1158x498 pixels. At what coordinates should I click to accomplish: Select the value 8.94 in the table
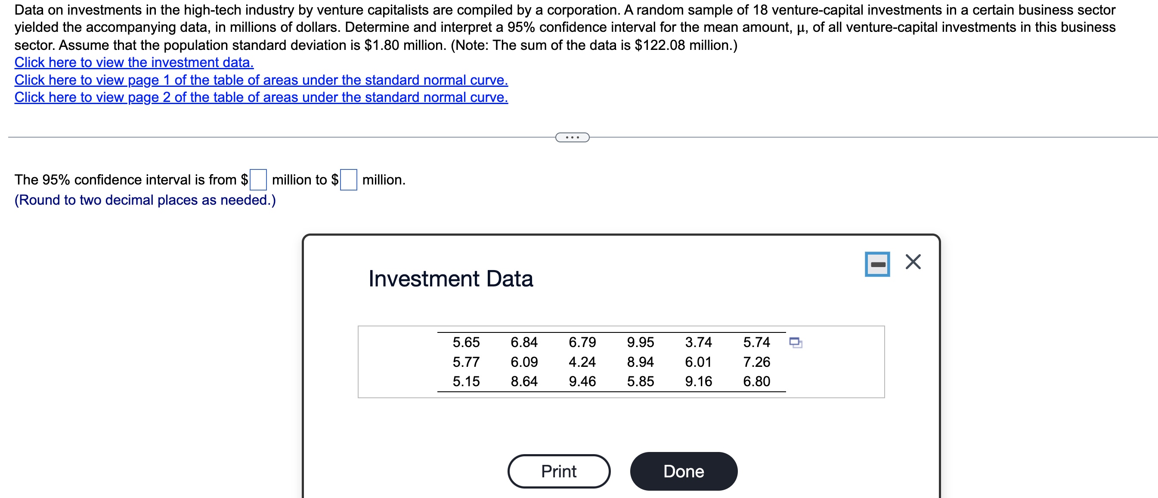click(x=640, y=362)
